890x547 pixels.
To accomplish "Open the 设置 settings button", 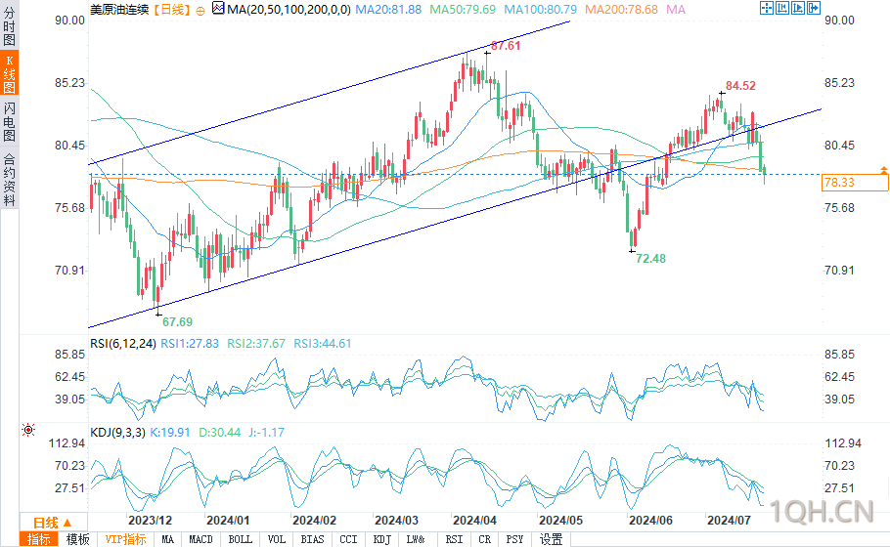I will [552, 539].
